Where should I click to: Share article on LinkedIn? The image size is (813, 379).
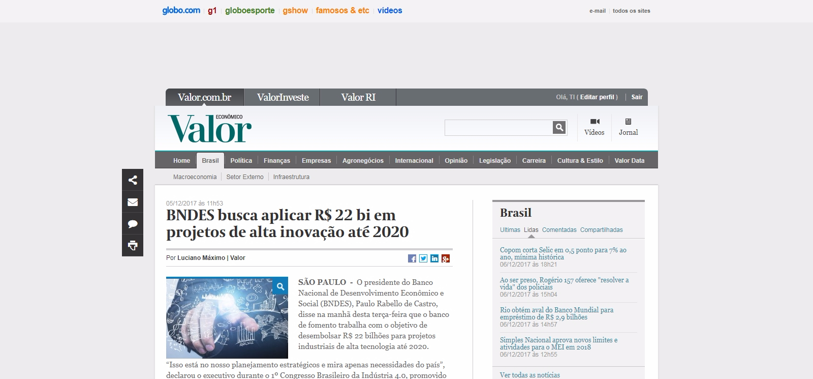pos(434,258)
